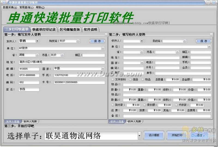Screen dimensions: 218x147
Task: Expand the 收件人 name dropdown
Action: tap(142, 41)
